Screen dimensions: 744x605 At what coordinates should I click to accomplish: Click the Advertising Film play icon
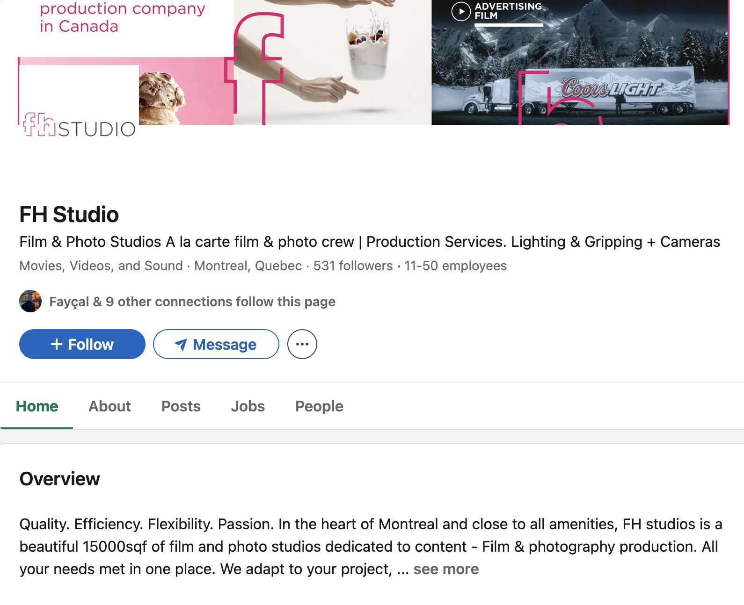point(461,11)
